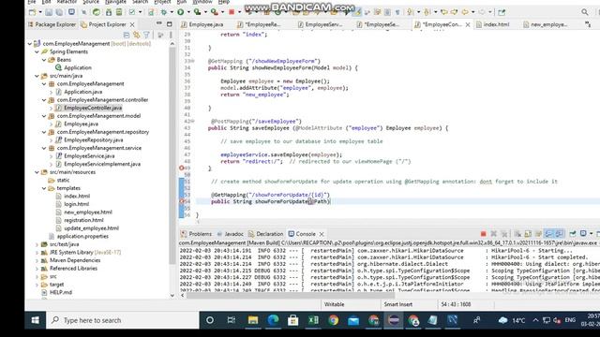Click Collapse All in Project Explorer
600x337 pixels.
point(127,35)
